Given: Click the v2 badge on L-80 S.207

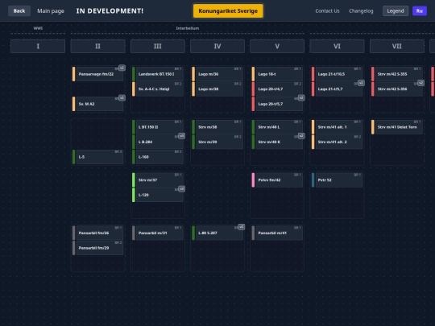Looking at the screenshot, I should pyautogui.click(x=242, y=227).
